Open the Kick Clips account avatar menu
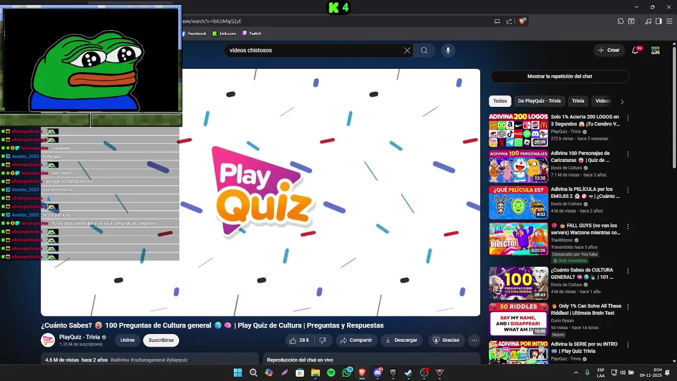 655,50
